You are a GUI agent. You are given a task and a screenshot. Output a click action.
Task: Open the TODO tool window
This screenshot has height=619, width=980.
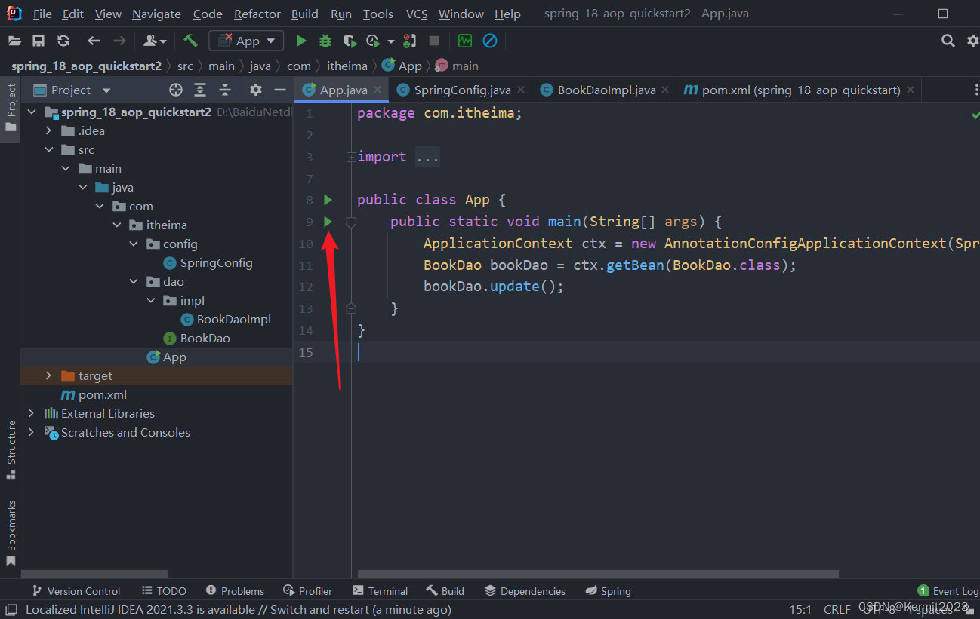[x=163, y=591]
